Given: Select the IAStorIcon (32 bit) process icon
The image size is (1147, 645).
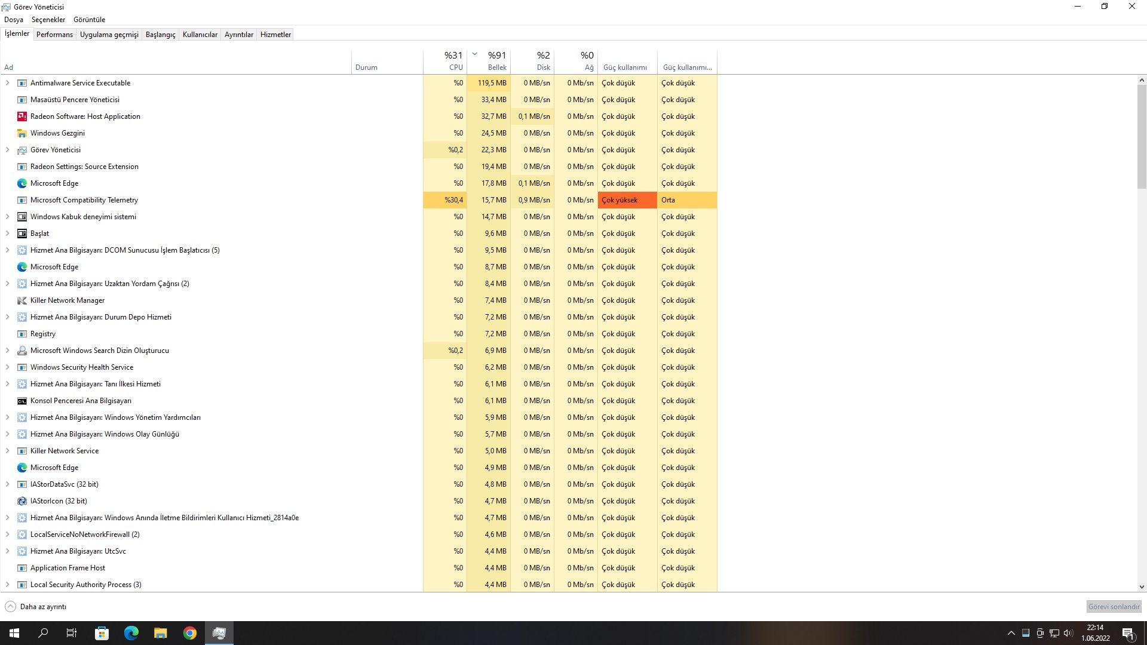Looking at the screenshot, I should click(22, 501).
